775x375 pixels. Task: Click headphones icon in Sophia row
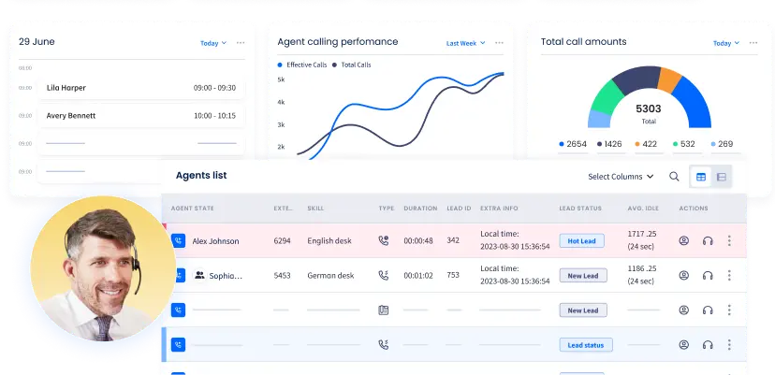(708, 275)
